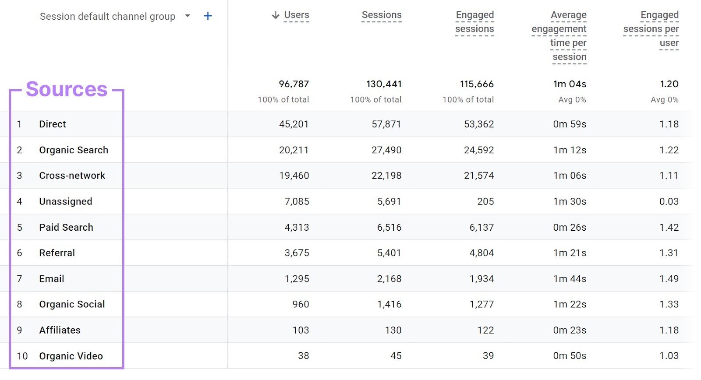Select the Paid Search channel row
This screenshot has height=380, width=701.
point(66,228)
